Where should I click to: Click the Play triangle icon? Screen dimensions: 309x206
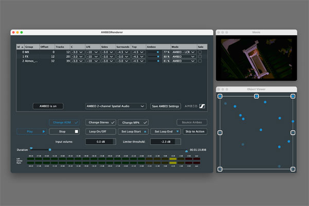coord(44,131)
